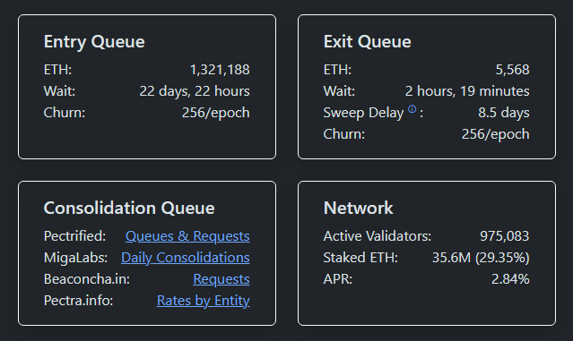
Task: Click the Consolidation Queue heading
Action: tap(129, 208)
